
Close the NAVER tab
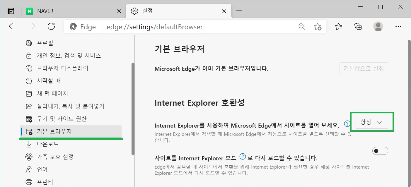pos(119,11)
